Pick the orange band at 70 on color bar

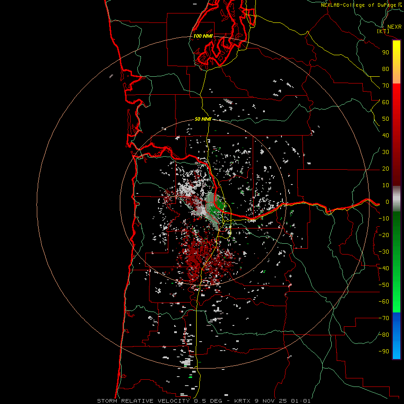tap(396, 77)
